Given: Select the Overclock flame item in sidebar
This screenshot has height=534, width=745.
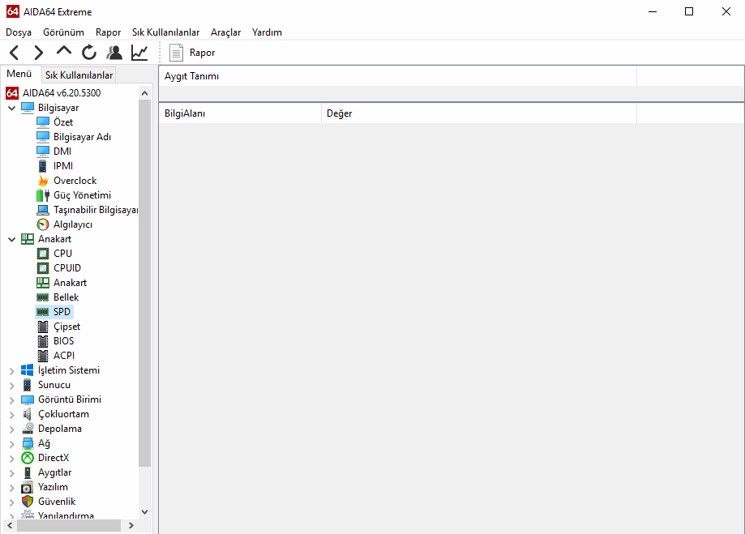Looking at the screenshot, I should tap(72, 180).
